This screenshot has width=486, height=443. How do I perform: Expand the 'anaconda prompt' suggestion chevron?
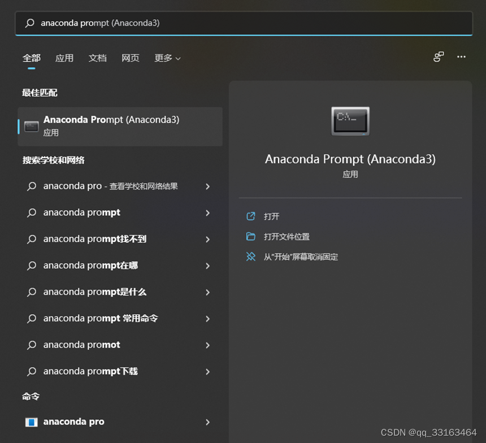coord(207,213)
